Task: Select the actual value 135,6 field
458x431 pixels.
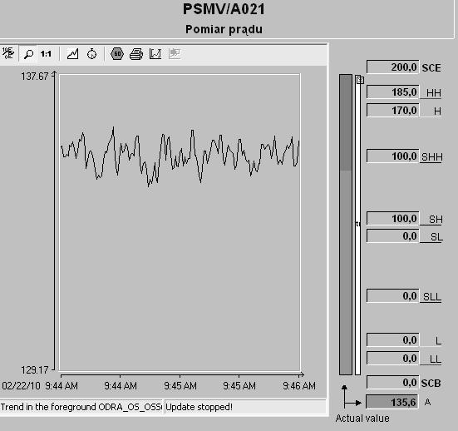Action: click(x=392, y=402)
